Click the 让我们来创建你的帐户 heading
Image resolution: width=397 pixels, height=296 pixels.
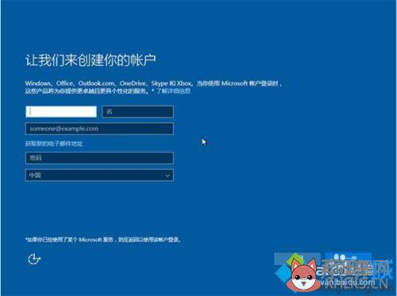[x=91, y=60]
